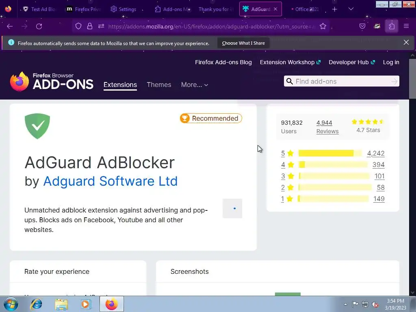Click the 4.7 Stars rating stars
The height and width of the screenshot is (312, 416).
(368, 122)
